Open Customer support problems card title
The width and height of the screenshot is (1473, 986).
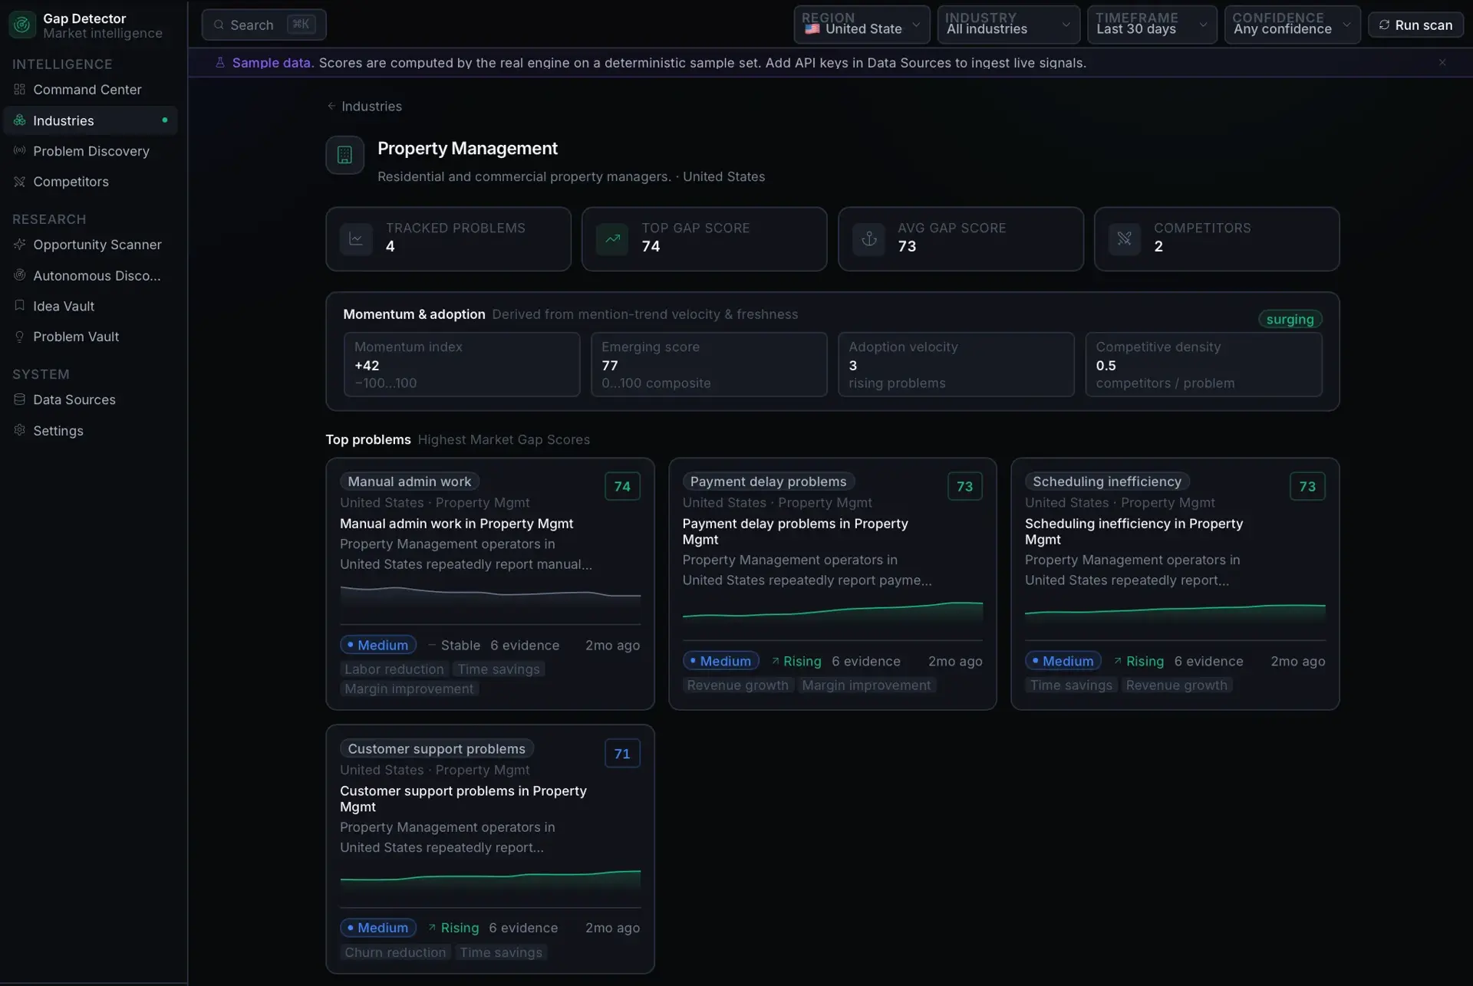[463, 799]
